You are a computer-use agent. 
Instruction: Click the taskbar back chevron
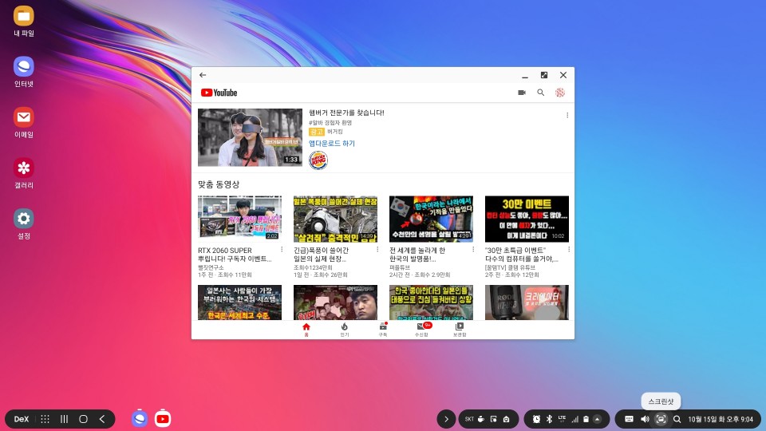pyautogui.click(x=102, y=419)
